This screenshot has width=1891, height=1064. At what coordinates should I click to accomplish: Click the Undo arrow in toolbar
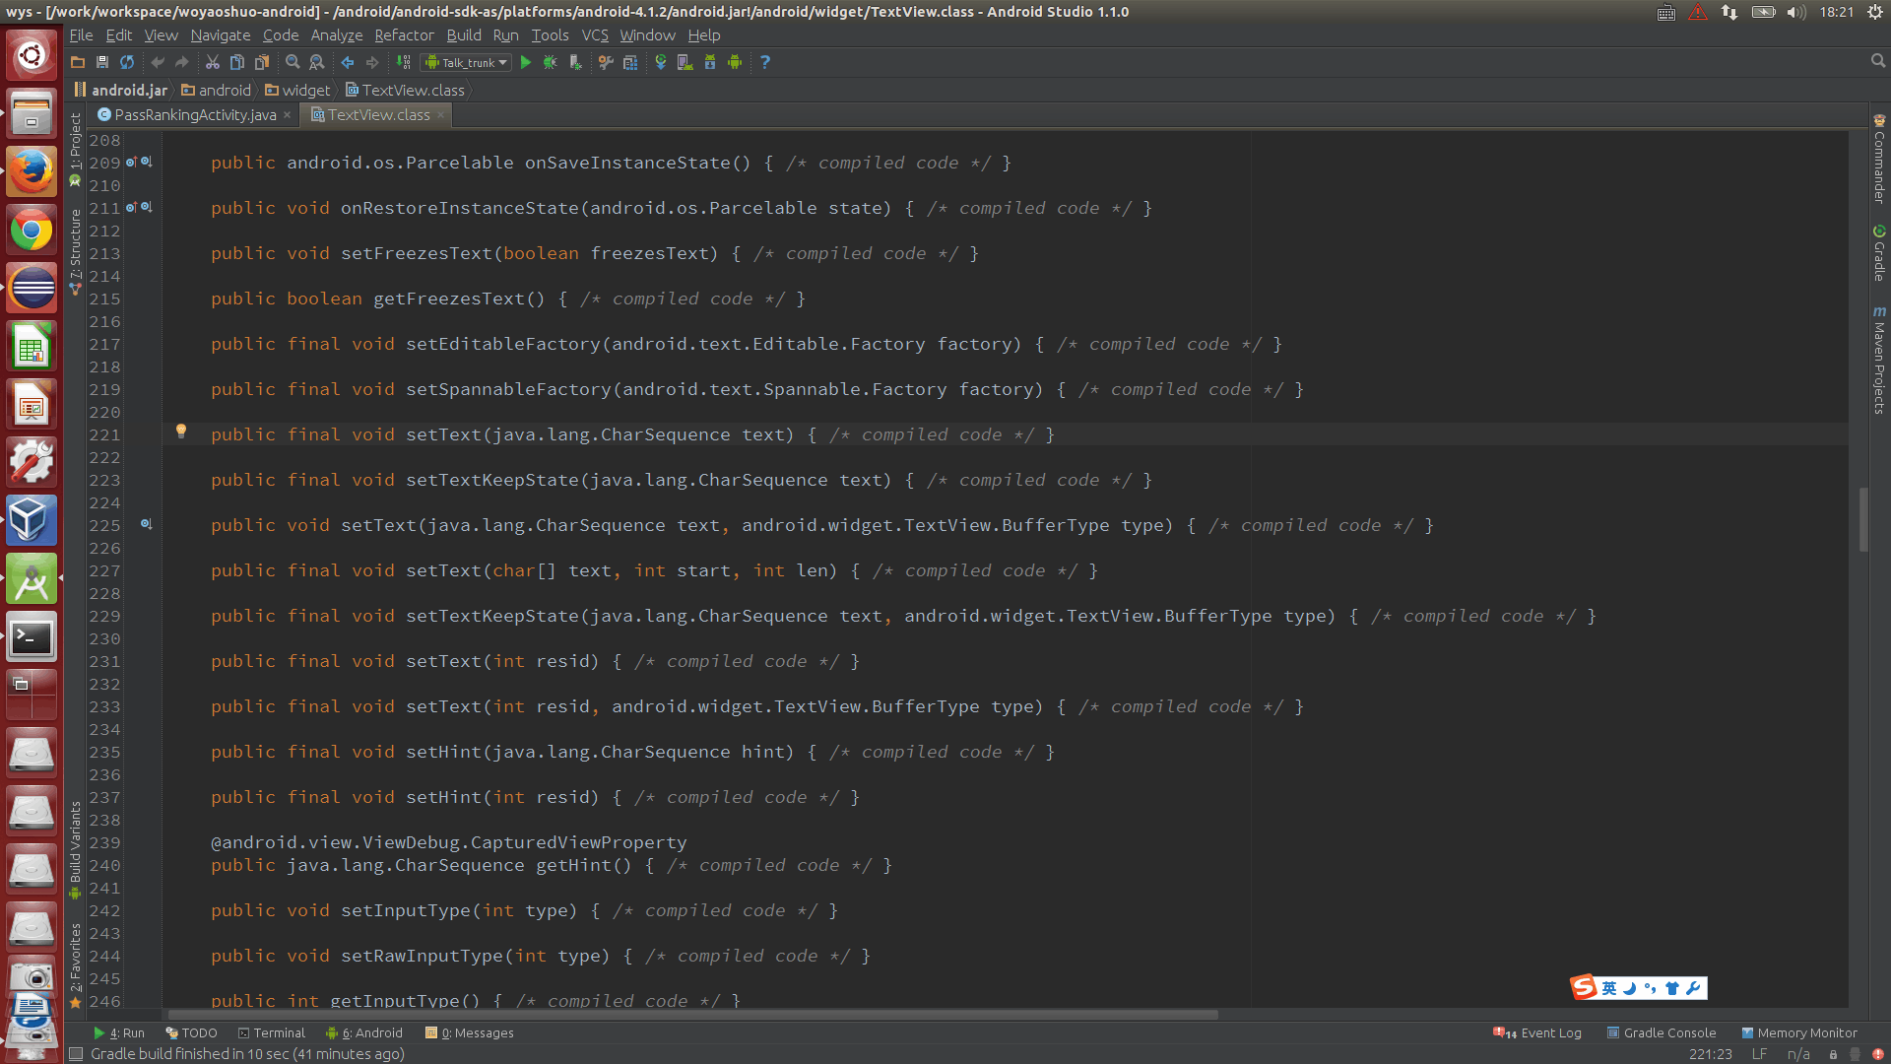(x=158, y=62)
